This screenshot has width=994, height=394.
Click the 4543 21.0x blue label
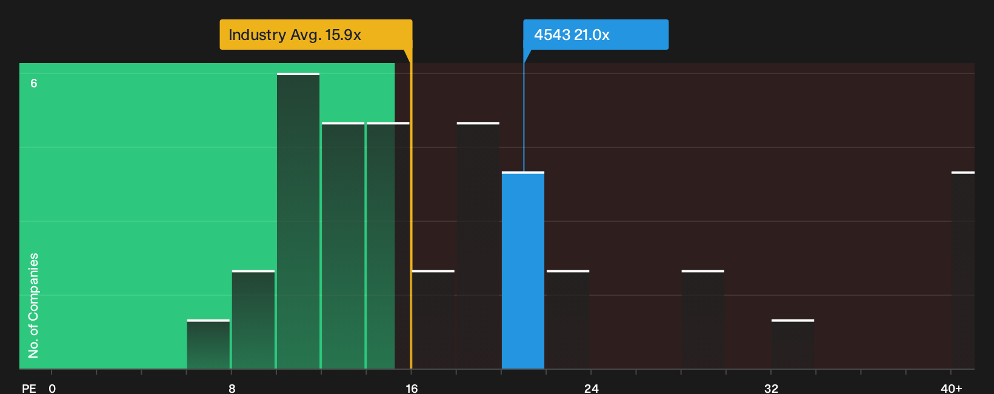click(596, 35)
